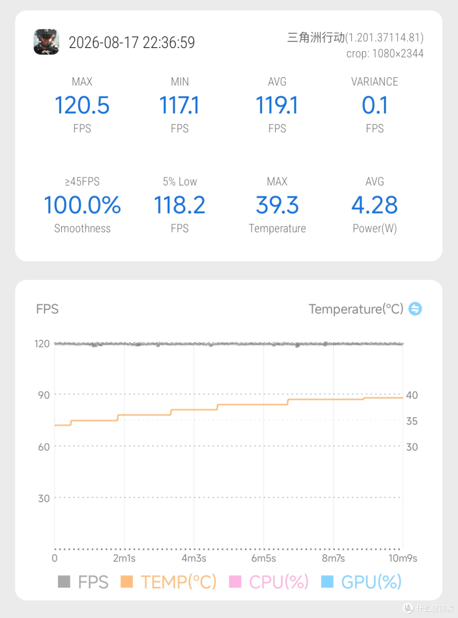Tap the Delta Force game icon

46,42
